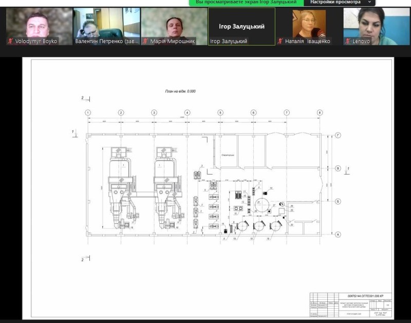The image size is (411, 323).
Task: Click Наталія Іващенко's muted microphone icon
Action: pos(281,41)
